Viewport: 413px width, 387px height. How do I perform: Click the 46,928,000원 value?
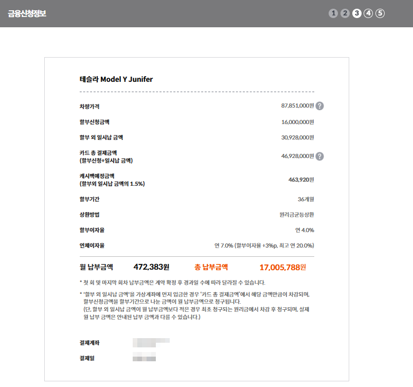pyautogui.click(x=297, y=156)
